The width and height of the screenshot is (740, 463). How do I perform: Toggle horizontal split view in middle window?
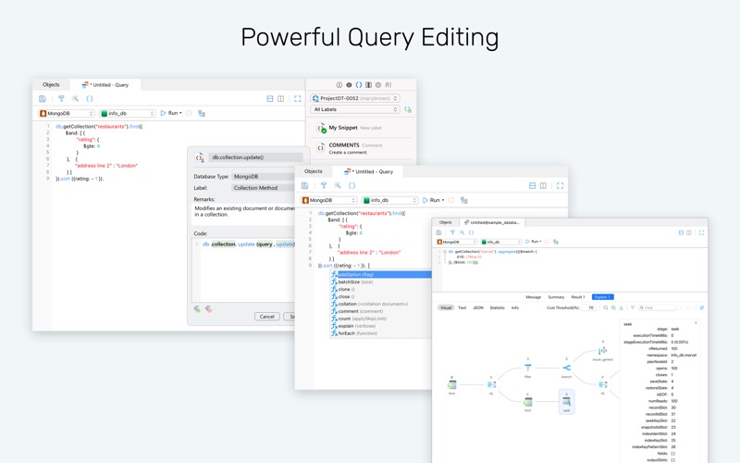click(x=533, y=186)
